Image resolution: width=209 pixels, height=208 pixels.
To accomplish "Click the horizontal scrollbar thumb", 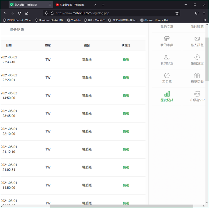I will (x=122, y=206).
